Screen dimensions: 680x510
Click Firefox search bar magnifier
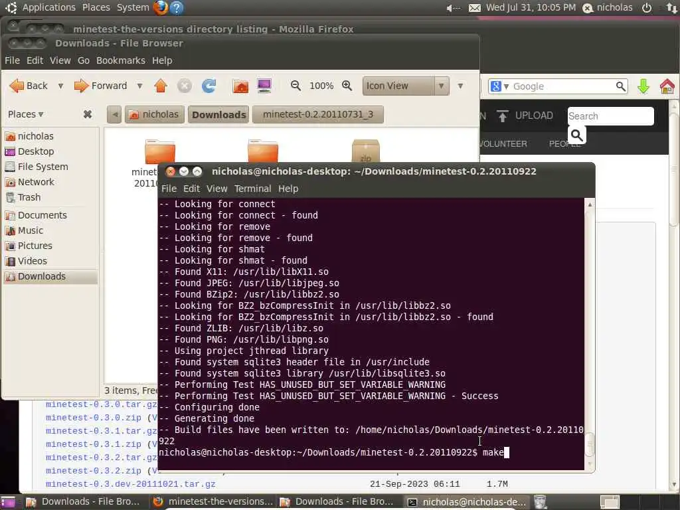coord(621,86)
